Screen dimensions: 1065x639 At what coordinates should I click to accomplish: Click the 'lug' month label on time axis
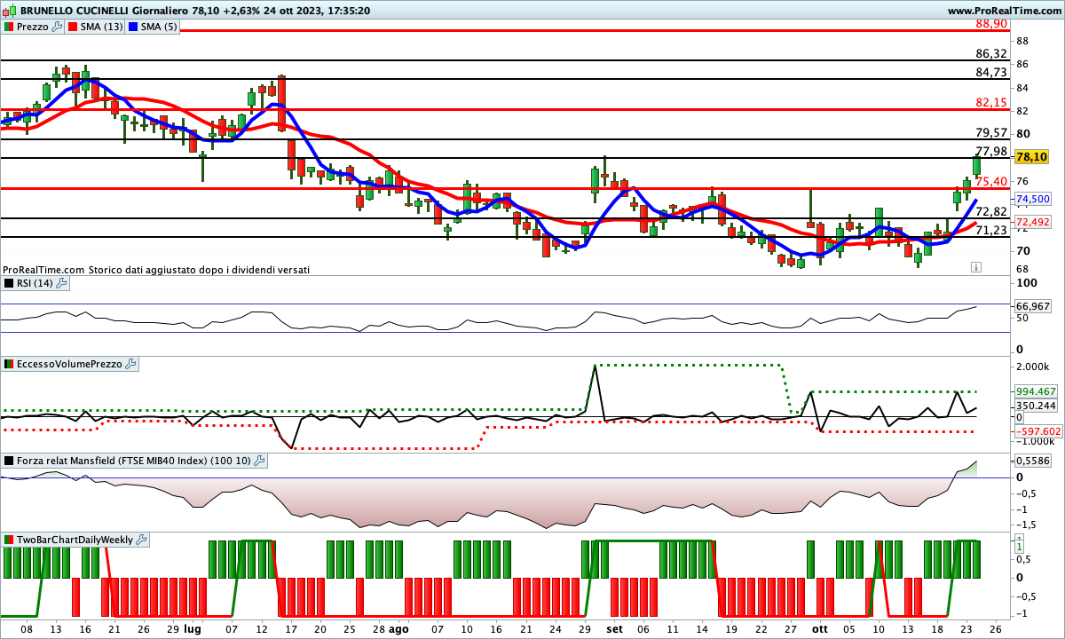pos(193,629)
